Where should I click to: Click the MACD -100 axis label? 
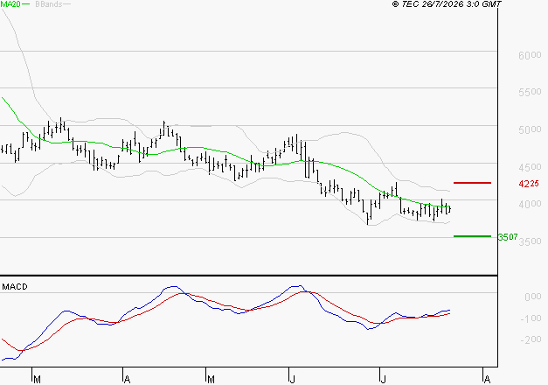[531, 318]
